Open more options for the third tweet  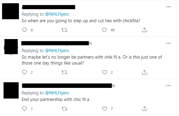[x=168, y=86]
